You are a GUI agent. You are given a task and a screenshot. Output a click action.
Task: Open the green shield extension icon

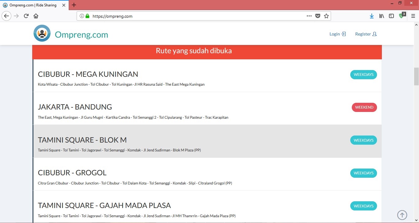[x=402, y=16]
